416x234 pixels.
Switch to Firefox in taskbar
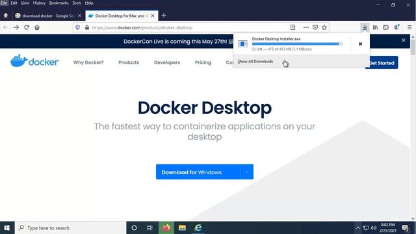pyautogui.click(x=166, y=227)
